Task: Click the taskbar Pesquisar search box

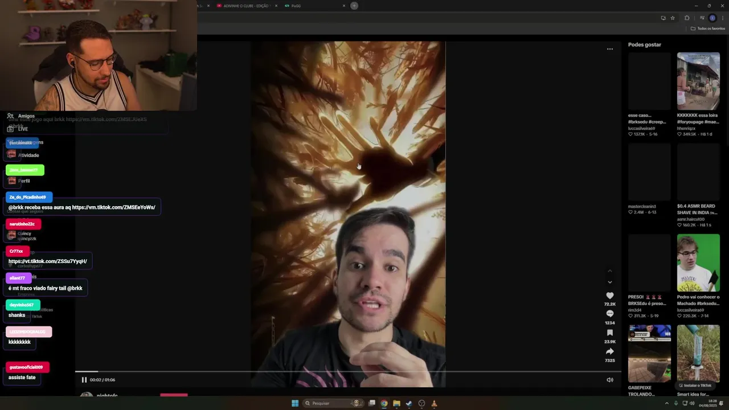Action: [334, 403]
